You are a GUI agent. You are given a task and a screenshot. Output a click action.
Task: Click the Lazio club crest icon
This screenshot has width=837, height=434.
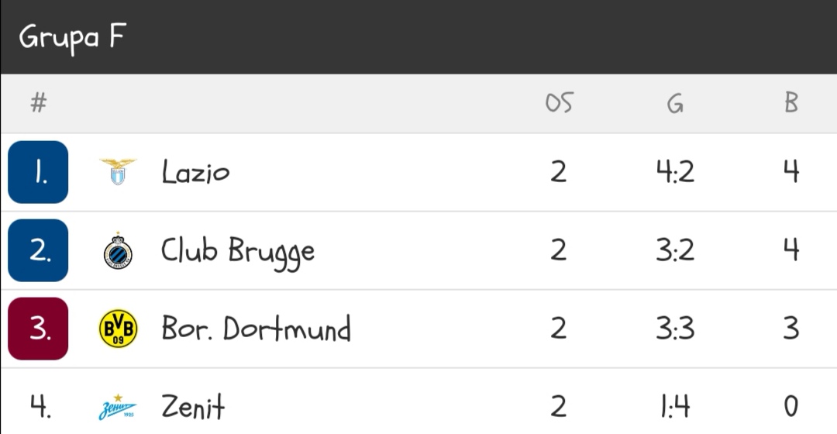(x=118, y=171)
